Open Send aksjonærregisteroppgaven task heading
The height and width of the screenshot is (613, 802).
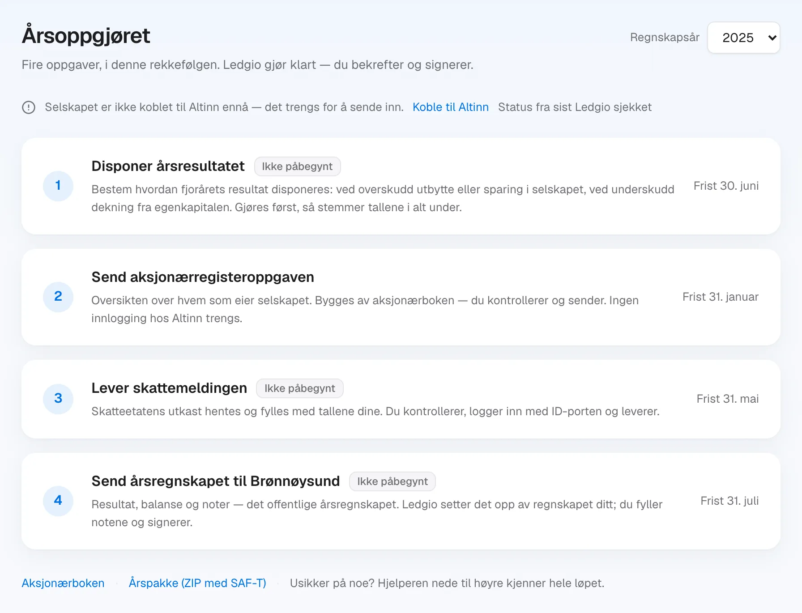[x=203, y=277]
